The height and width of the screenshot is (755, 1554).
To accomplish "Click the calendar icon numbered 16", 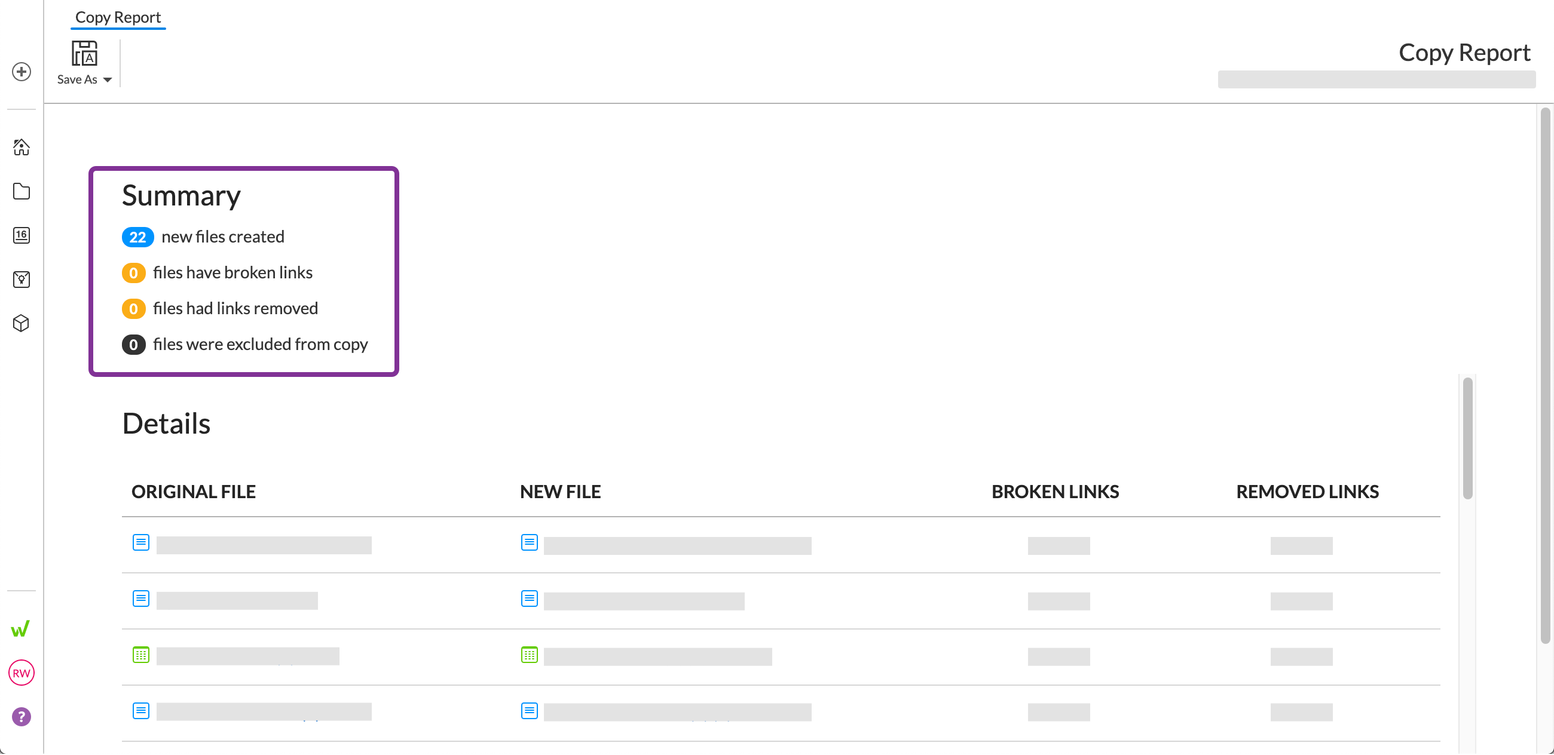I will 22,235.
